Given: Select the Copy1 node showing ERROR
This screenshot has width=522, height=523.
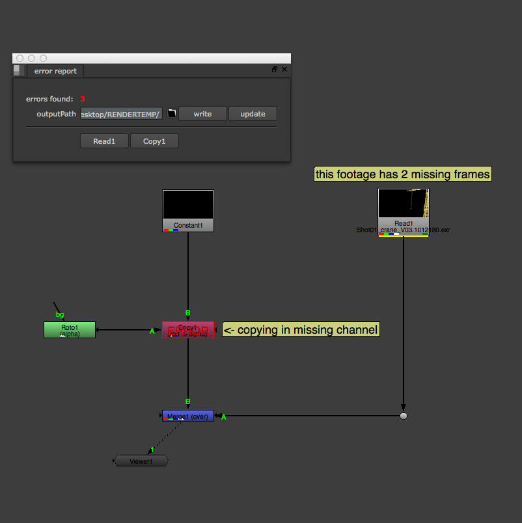Looking at the screenshot, I should (188, 330).
